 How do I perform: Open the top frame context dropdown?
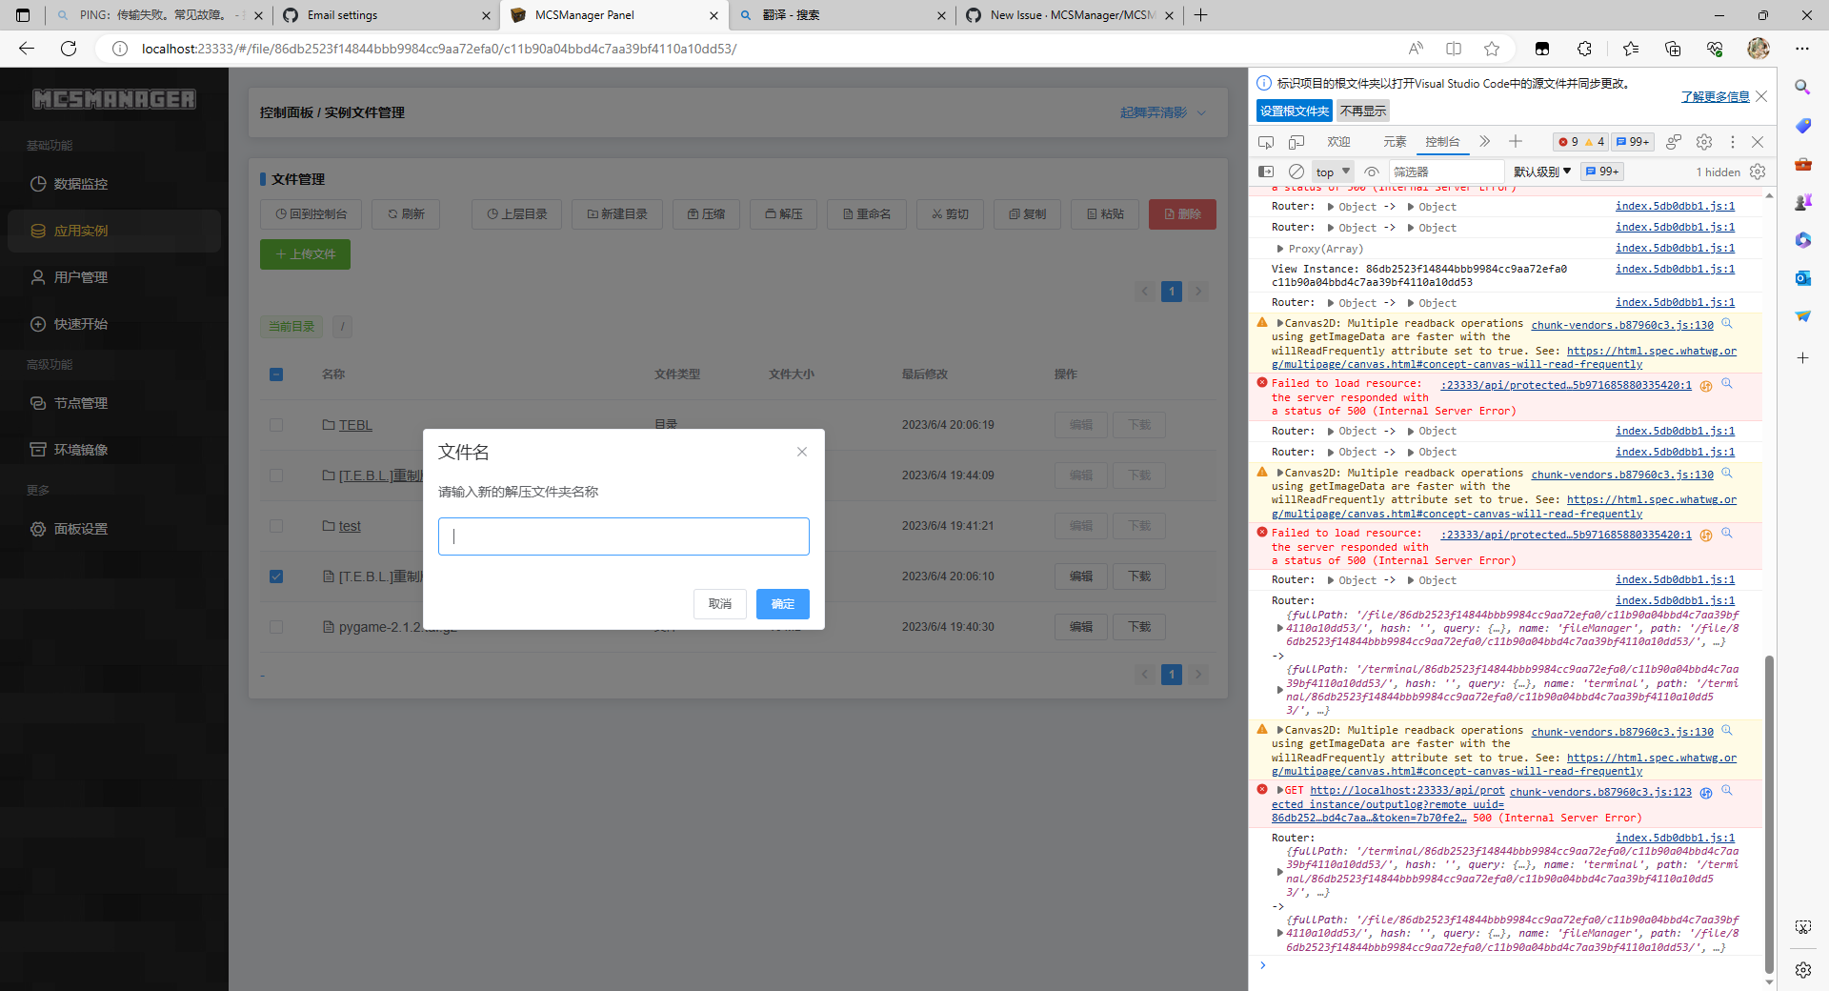tap(1331, 172)
